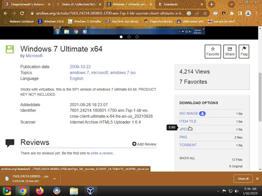
Task: Open Chrome from the taskbar
Action: click(23, 191)
